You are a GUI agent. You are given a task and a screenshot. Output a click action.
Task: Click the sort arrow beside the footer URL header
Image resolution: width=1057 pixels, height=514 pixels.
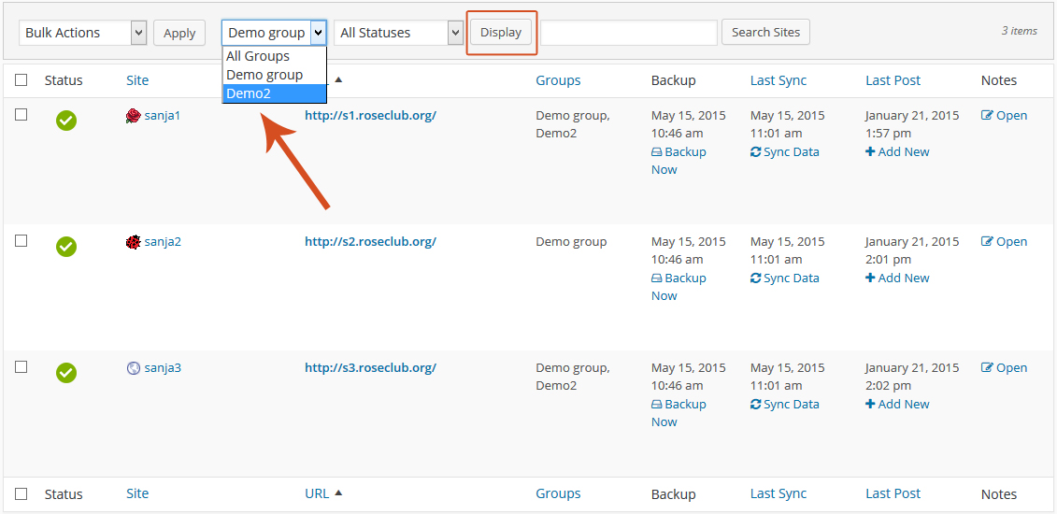point(338,493)
